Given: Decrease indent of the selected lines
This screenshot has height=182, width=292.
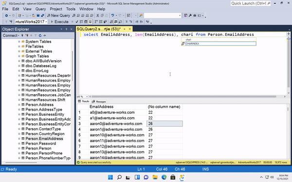Looking at the screenshot, I should [x=137, y=22].
